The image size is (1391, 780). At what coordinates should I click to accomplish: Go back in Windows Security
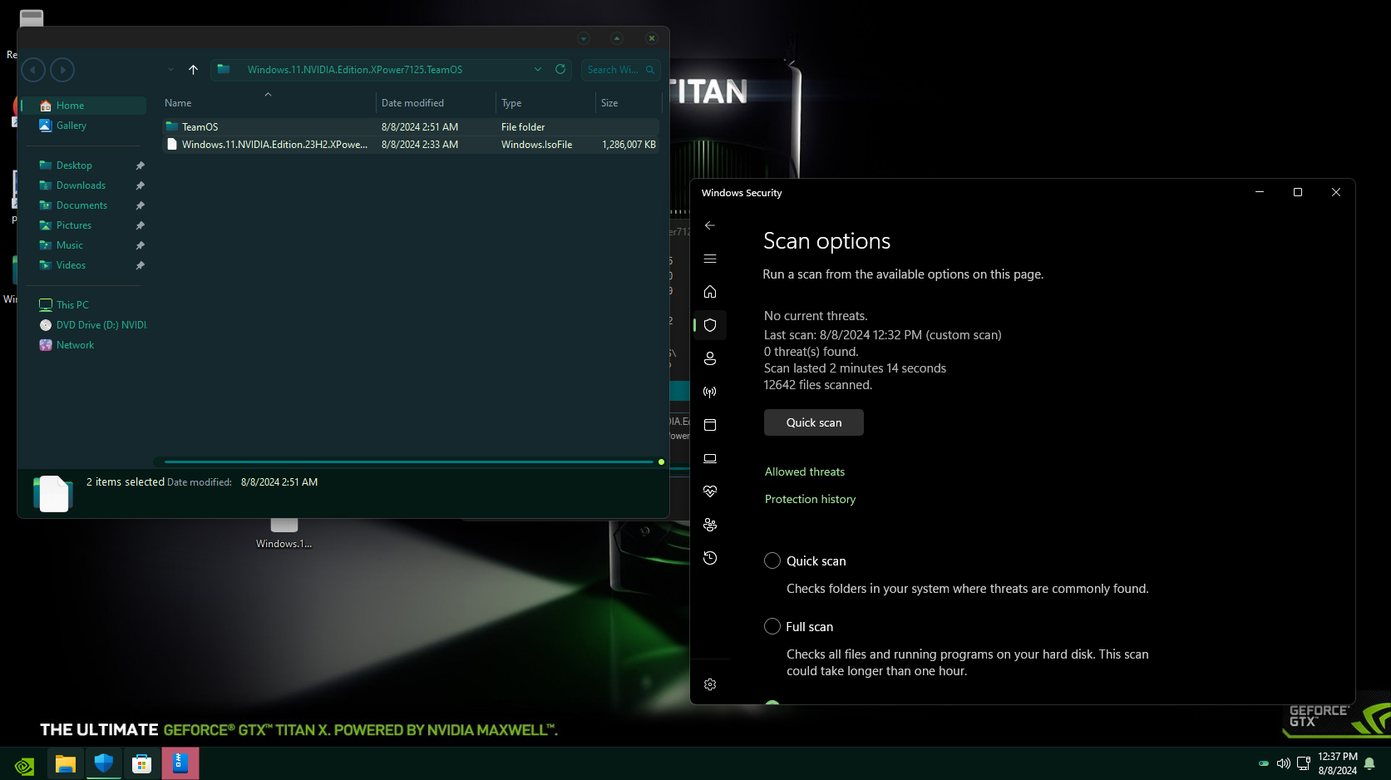(x=710, y=225)
